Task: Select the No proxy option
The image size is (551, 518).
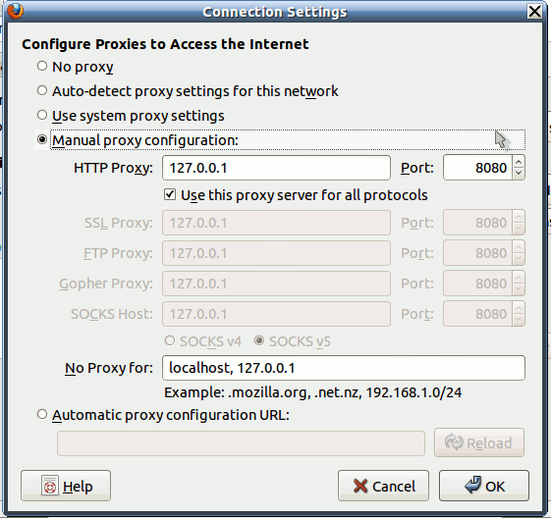Action: pyautogui.click(x=42, y=66)
